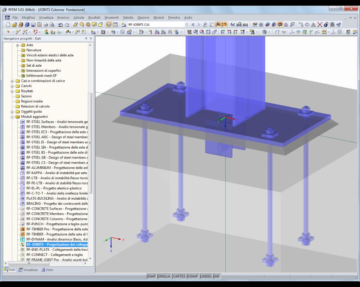The height and width of the screenshot is (287, 360).
Task: Toggle LINEEG in the status bar
Action: (206, 276)
